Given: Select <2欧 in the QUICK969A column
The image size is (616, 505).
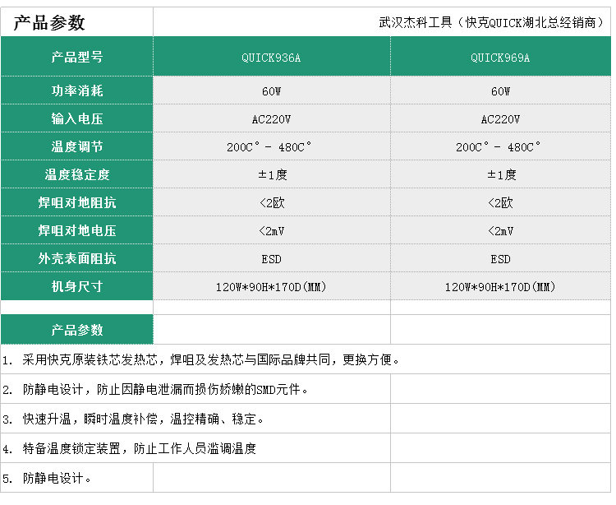Looking at the screenshot, I should [500, 203].
